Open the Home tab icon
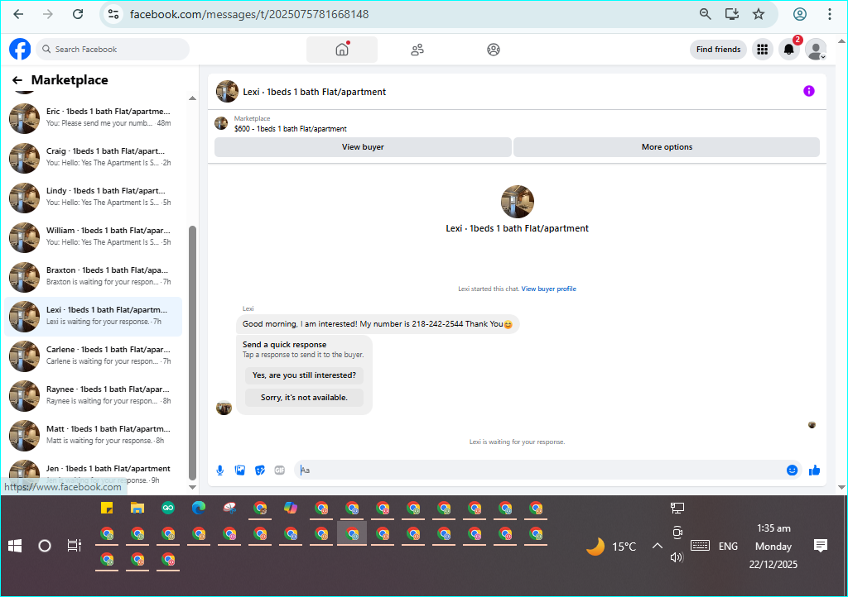 coord(342,50)
